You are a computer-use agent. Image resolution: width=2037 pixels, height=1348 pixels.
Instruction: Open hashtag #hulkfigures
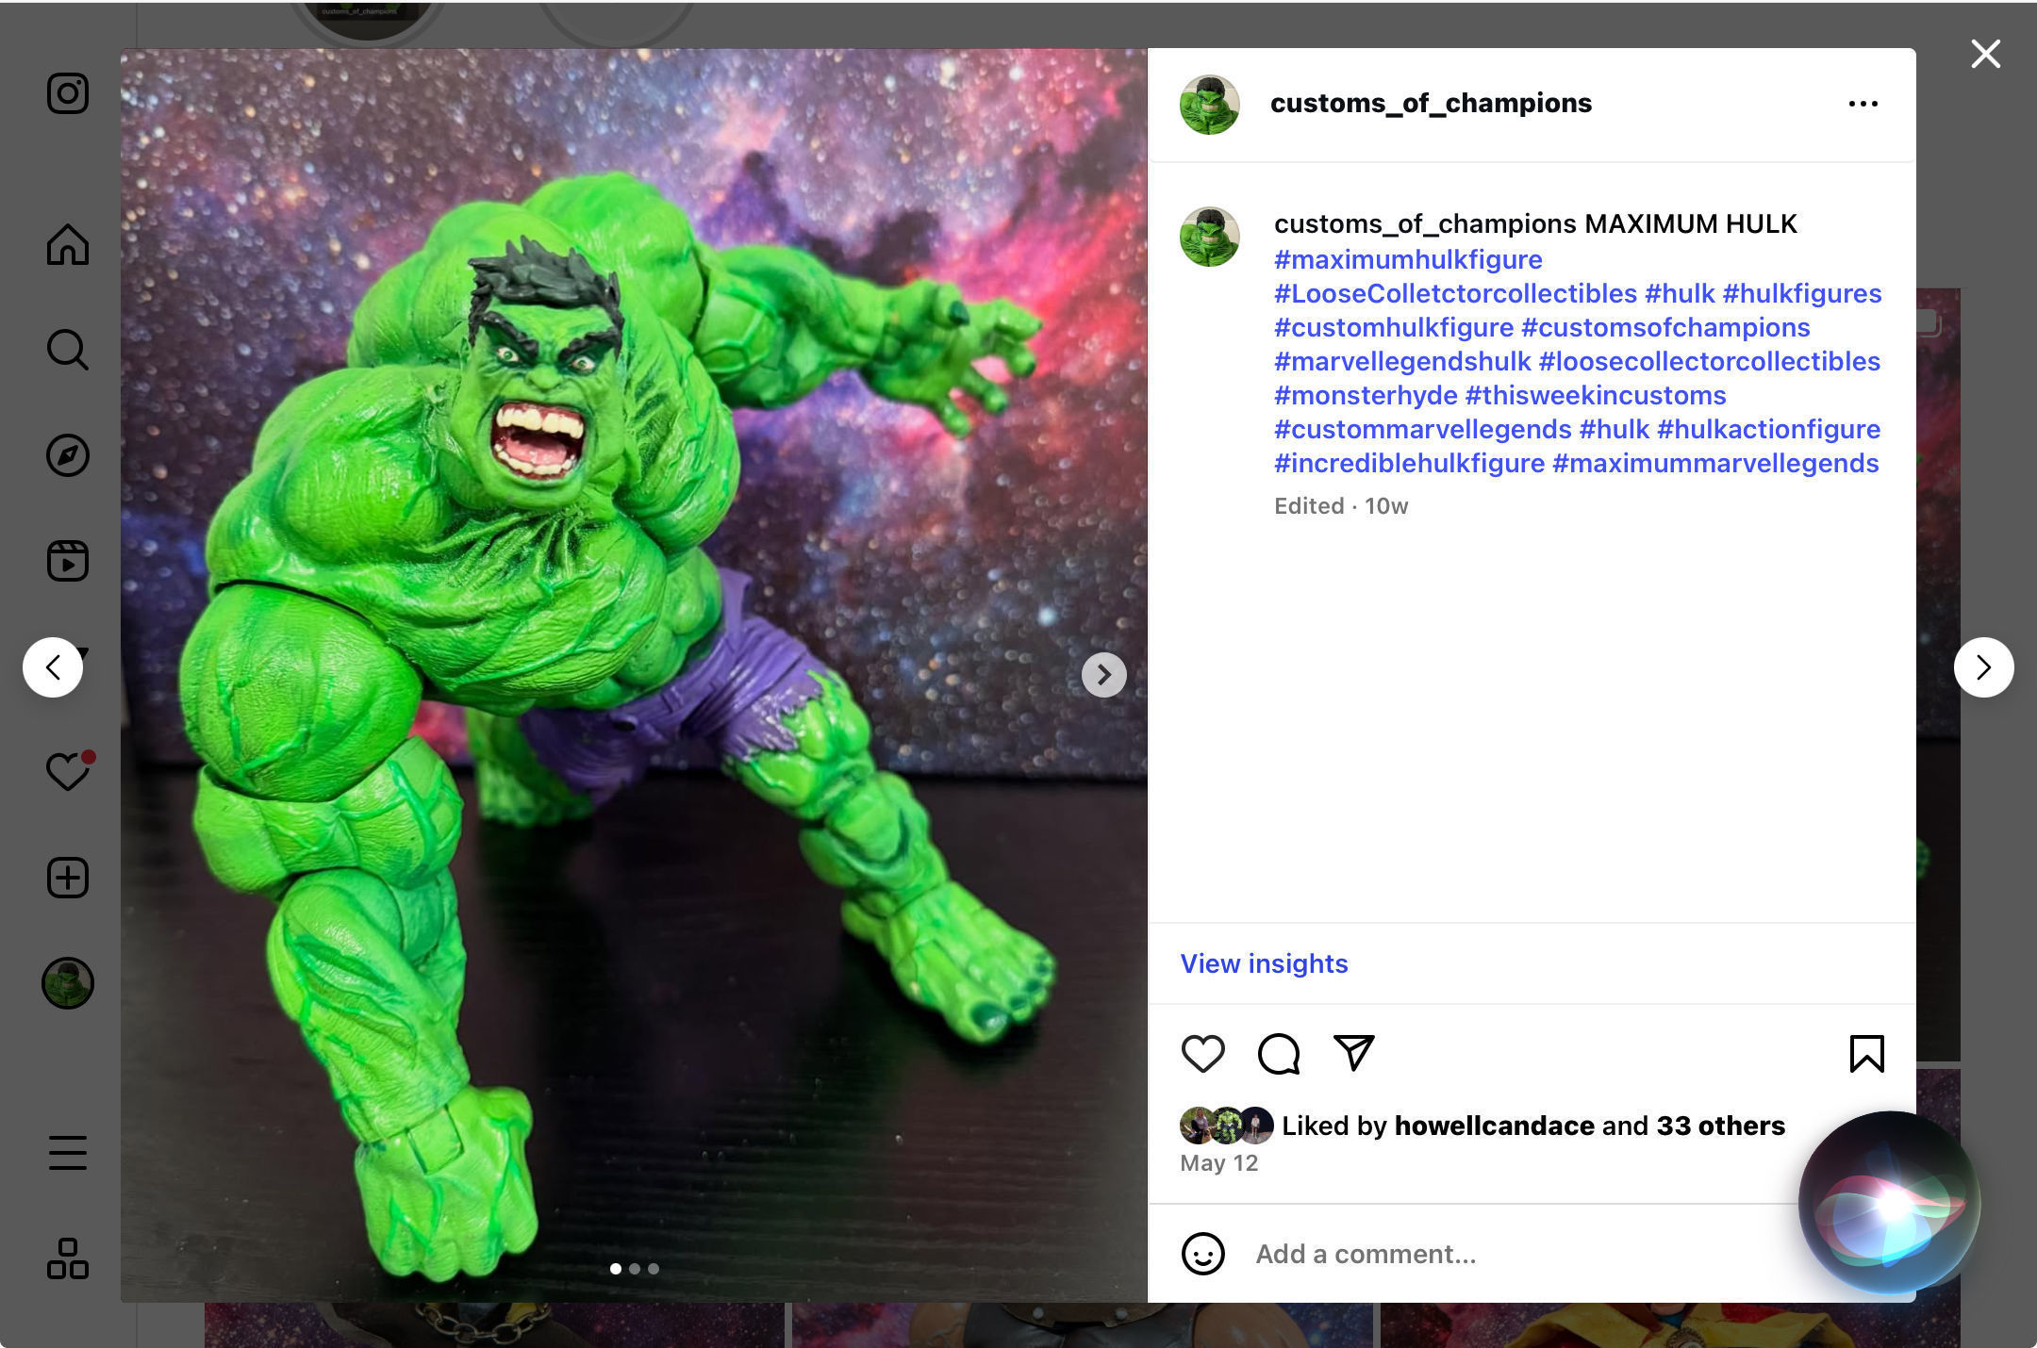click(x=1802, y=293)
